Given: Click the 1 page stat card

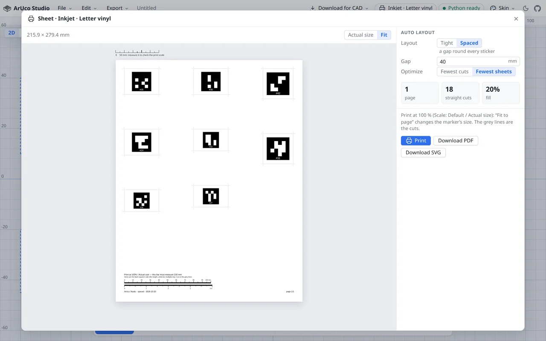Looking at the screenshot, I should [420, 93].
